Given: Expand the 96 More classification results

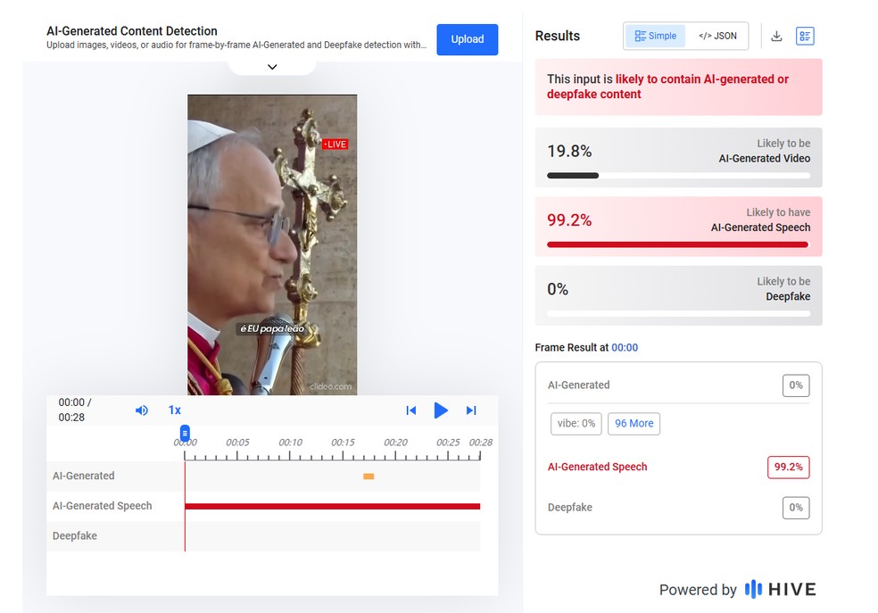Looking at the screenshot, I should (634, 424).
